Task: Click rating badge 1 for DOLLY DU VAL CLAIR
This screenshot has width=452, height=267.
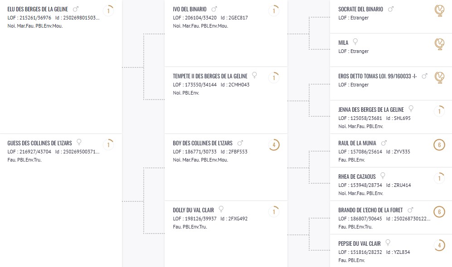Action: [274, 212]
